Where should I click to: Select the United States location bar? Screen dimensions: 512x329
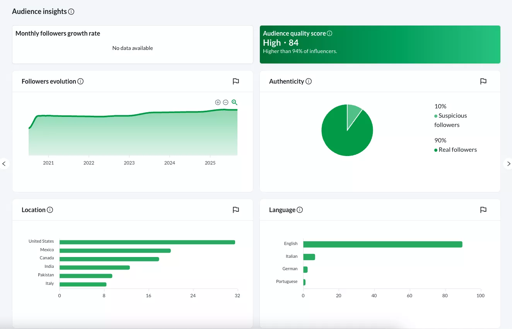tap(147, 242)
